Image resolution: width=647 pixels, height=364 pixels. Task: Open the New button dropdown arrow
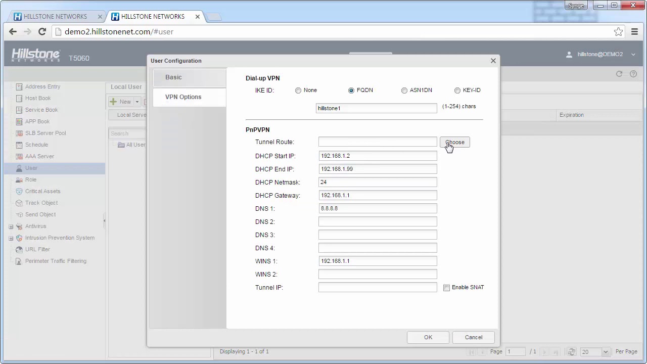pos(137,102)
